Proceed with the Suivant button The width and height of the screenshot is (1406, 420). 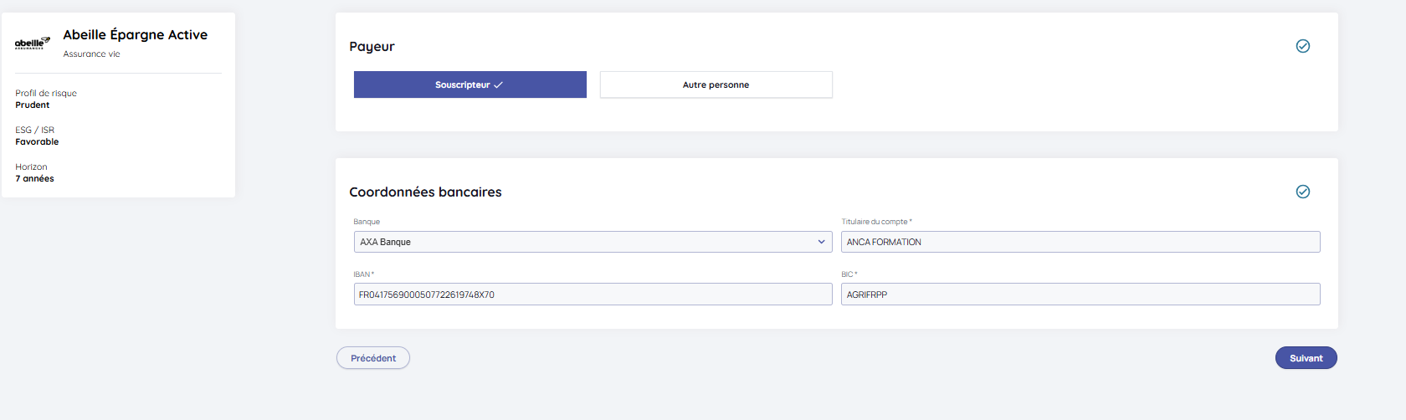[1306, 358]
